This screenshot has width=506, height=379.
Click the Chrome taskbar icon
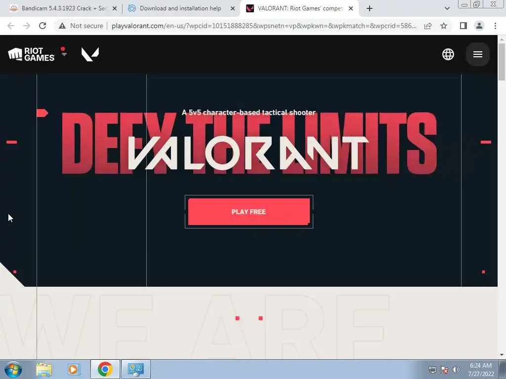[105, 369]
